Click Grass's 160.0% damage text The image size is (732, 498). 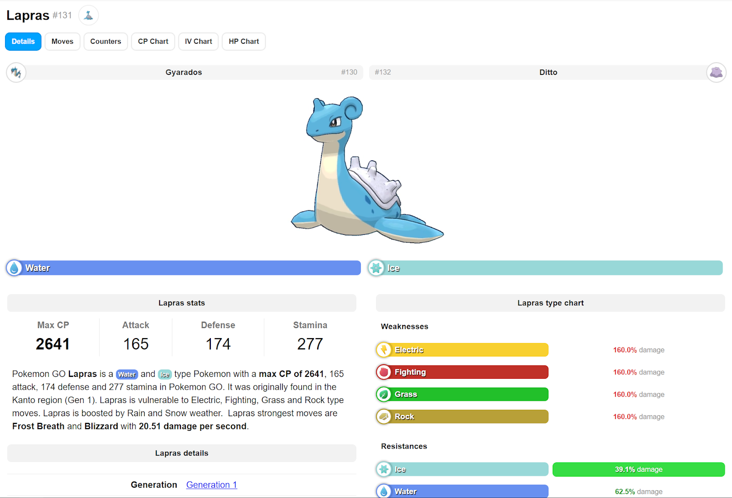coord(639,394)
